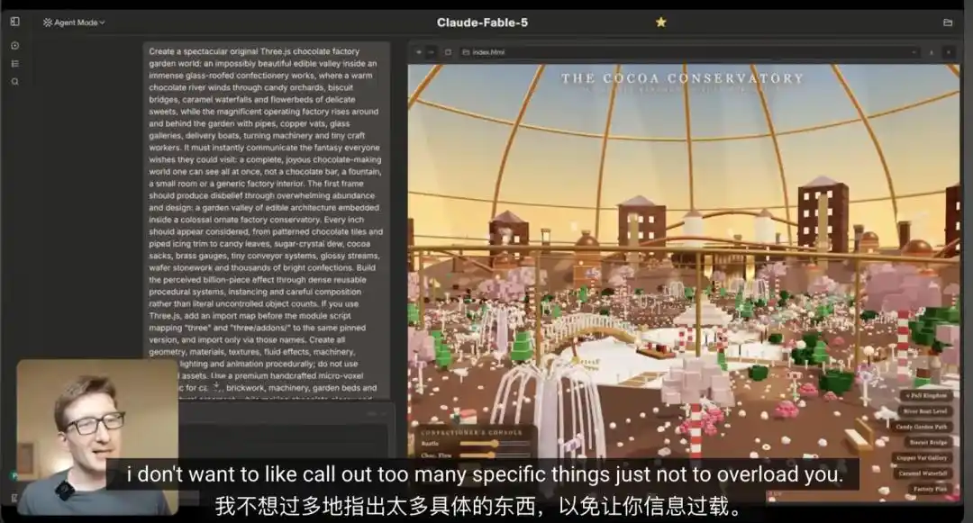Expand the Agent Mode dropdown
Screen dimensions: 973x523
[74, 23]
